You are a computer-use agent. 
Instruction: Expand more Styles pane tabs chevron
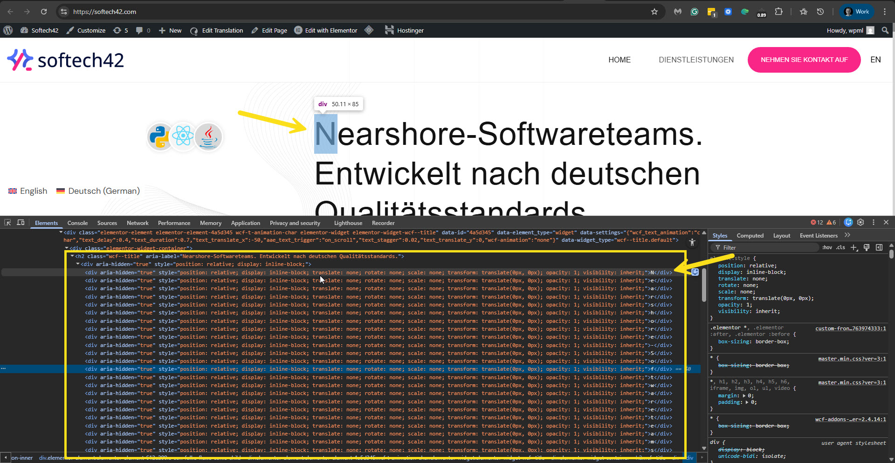[x=847, y=235]
